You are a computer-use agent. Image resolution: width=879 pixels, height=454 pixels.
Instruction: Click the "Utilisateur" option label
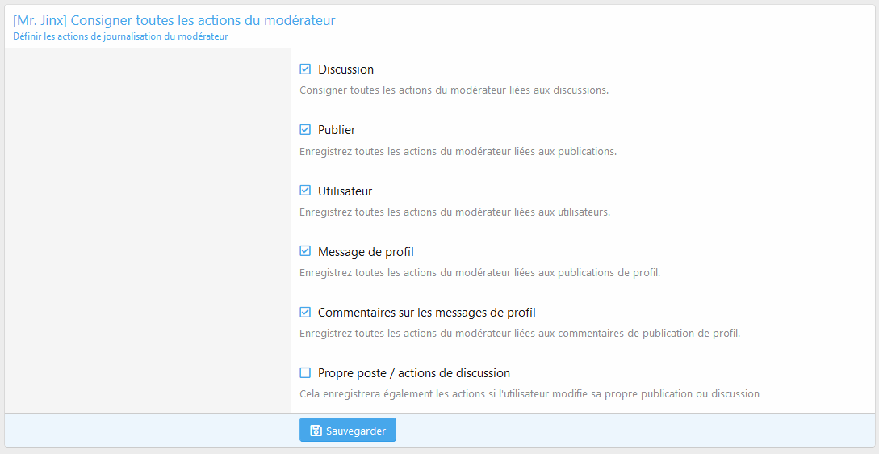coord(345,191)
